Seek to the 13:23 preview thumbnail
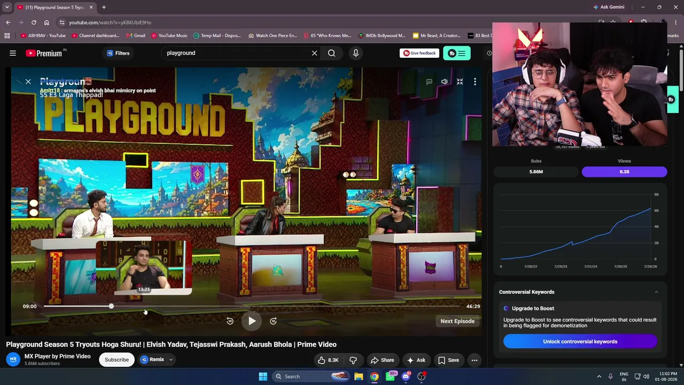Viewport: 684px width, 385px height. click(x=144, y=267)
